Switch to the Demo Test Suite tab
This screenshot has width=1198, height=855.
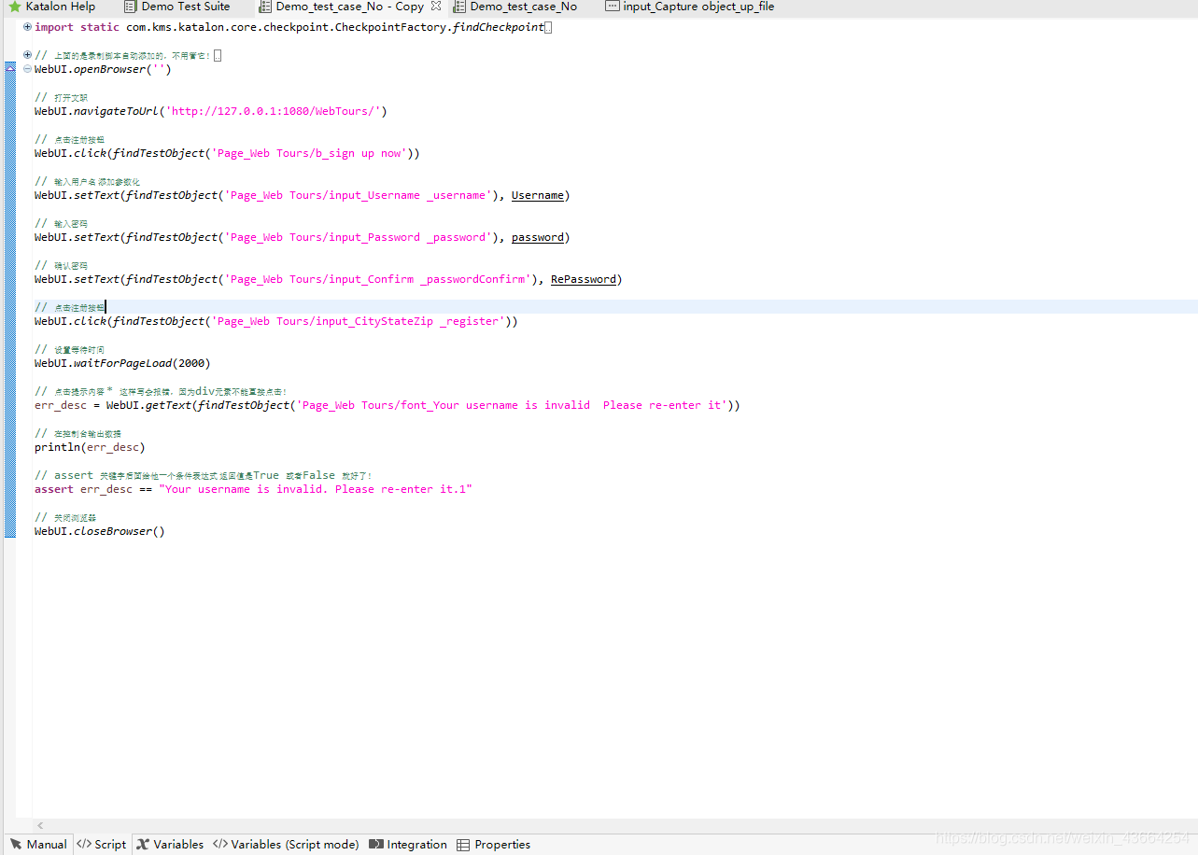[x=176, y=7]
